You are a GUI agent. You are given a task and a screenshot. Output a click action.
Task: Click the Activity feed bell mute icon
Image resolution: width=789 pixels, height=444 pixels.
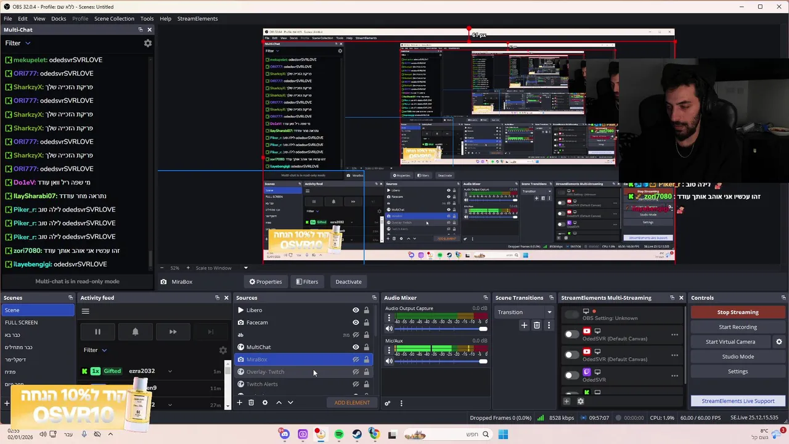pos(135,332)
